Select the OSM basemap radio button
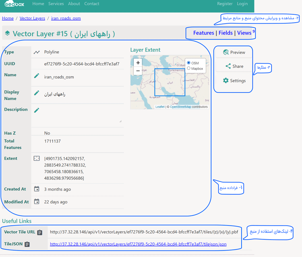 coord(188,63)
